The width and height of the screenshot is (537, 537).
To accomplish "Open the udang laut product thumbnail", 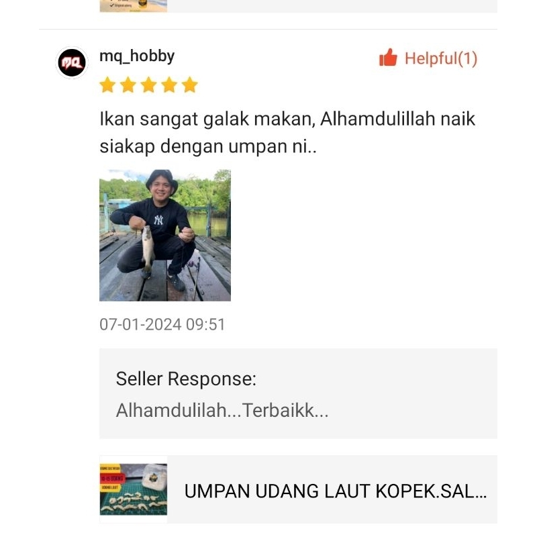I will (x=134, y=489).
